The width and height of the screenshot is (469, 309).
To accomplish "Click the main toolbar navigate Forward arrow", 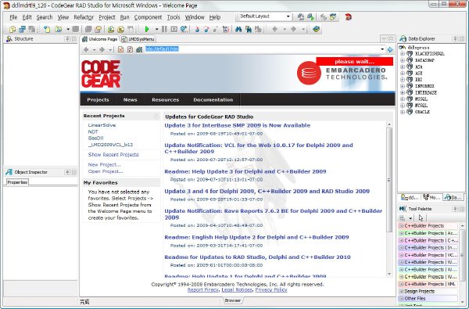I will (293, 29).
